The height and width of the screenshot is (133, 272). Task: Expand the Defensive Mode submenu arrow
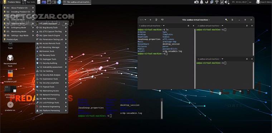[33, 20]
